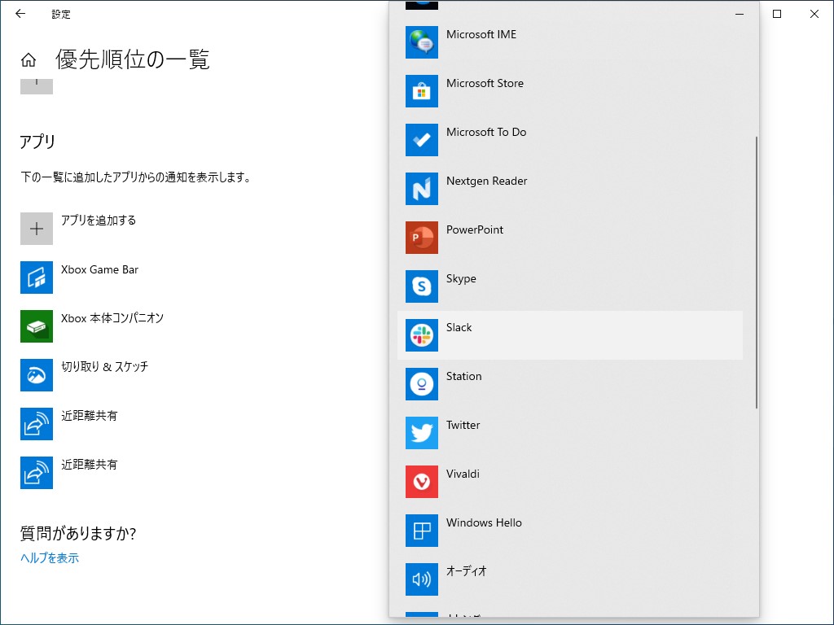Viewport: 834px width, 625px height.
Task: Click the Xbox 本体コンパニオン green icon
Action: (36, 326)
